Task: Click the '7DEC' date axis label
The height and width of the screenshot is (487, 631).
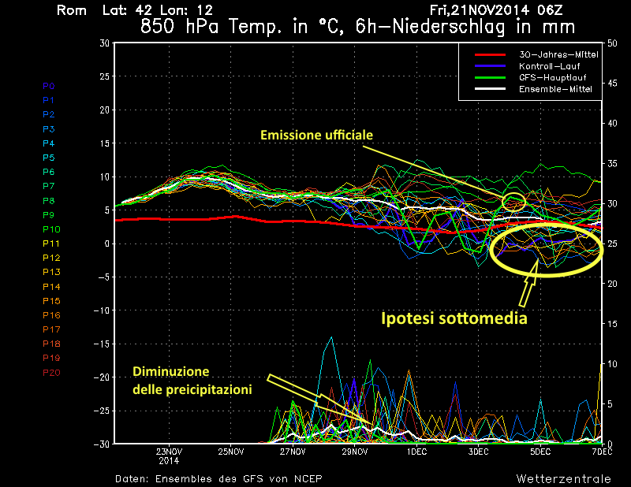Action: pyautogui.click(x=602, y=452)
